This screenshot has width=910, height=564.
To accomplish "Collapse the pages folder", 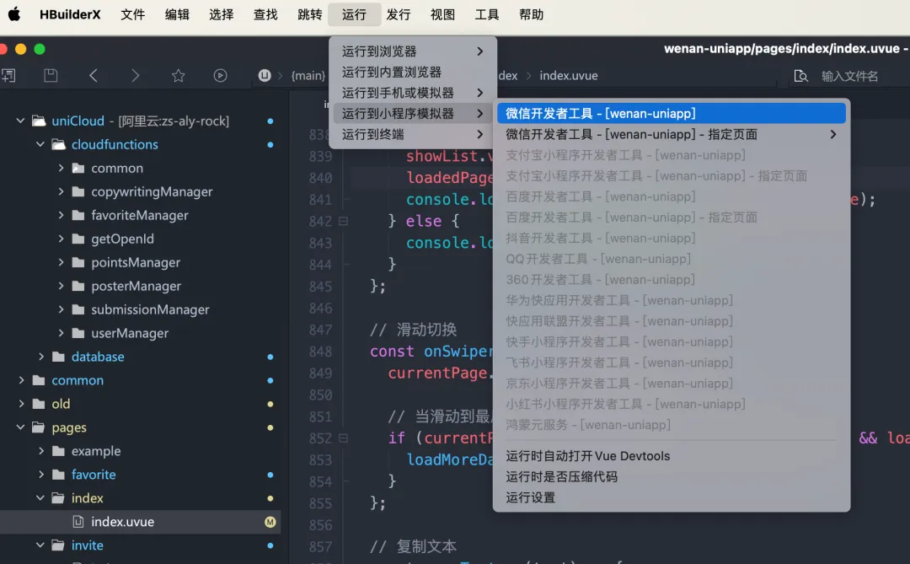I will click(21, 427).
